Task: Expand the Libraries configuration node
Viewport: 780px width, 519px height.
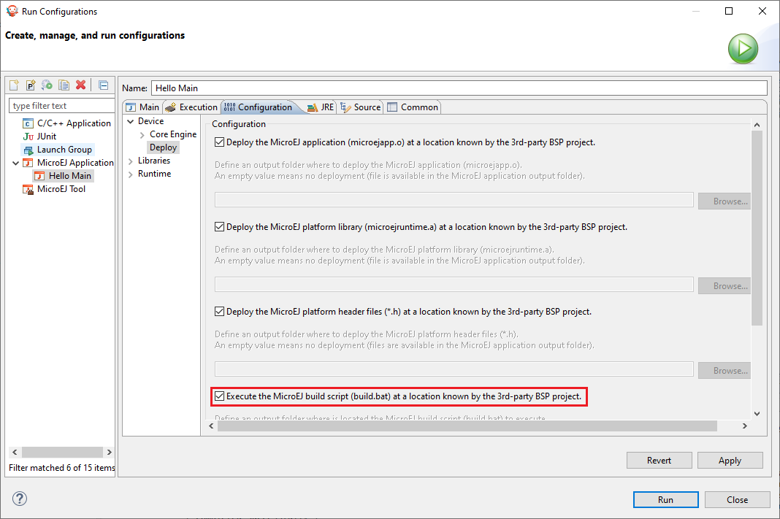Action: tap(131, 161)
